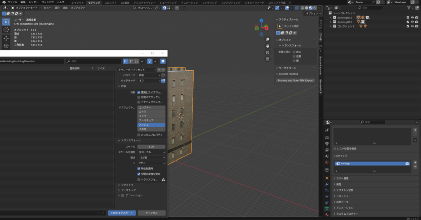
Task: Hide Building001 using its eye icon
Action: (412, 17)
